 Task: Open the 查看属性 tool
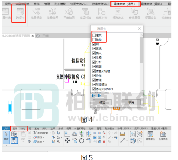pyautogui.click(x=150, y=136)
